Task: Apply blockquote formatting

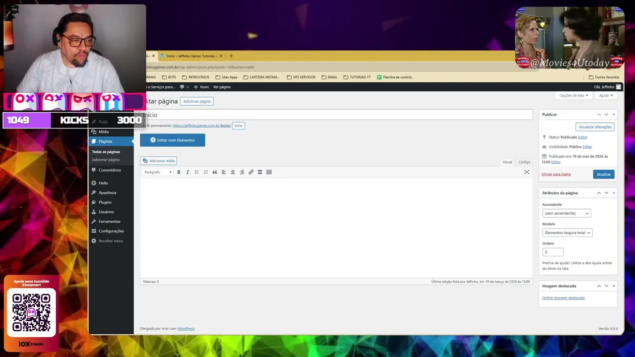Action: coord(215,172)
